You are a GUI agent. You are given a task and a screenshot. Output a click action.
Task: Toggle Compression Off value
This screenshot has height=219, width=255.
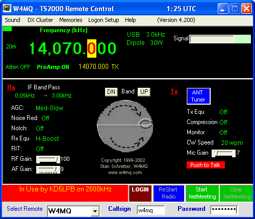pyautogui.click(x=223, y=122)
